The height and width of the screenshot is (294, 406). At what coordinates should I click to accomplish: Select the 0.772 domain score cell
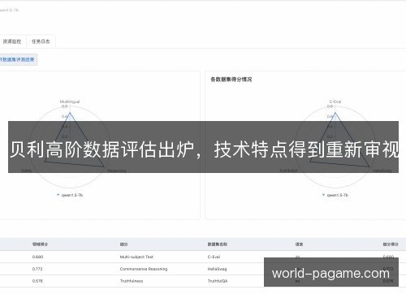[37, 269]
